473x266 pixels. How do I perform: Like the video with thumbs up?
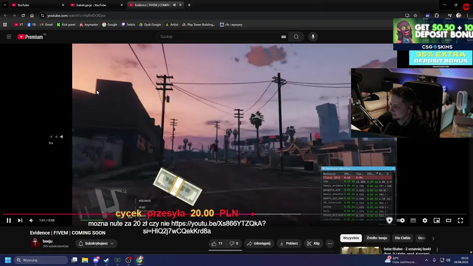(217, 243)
